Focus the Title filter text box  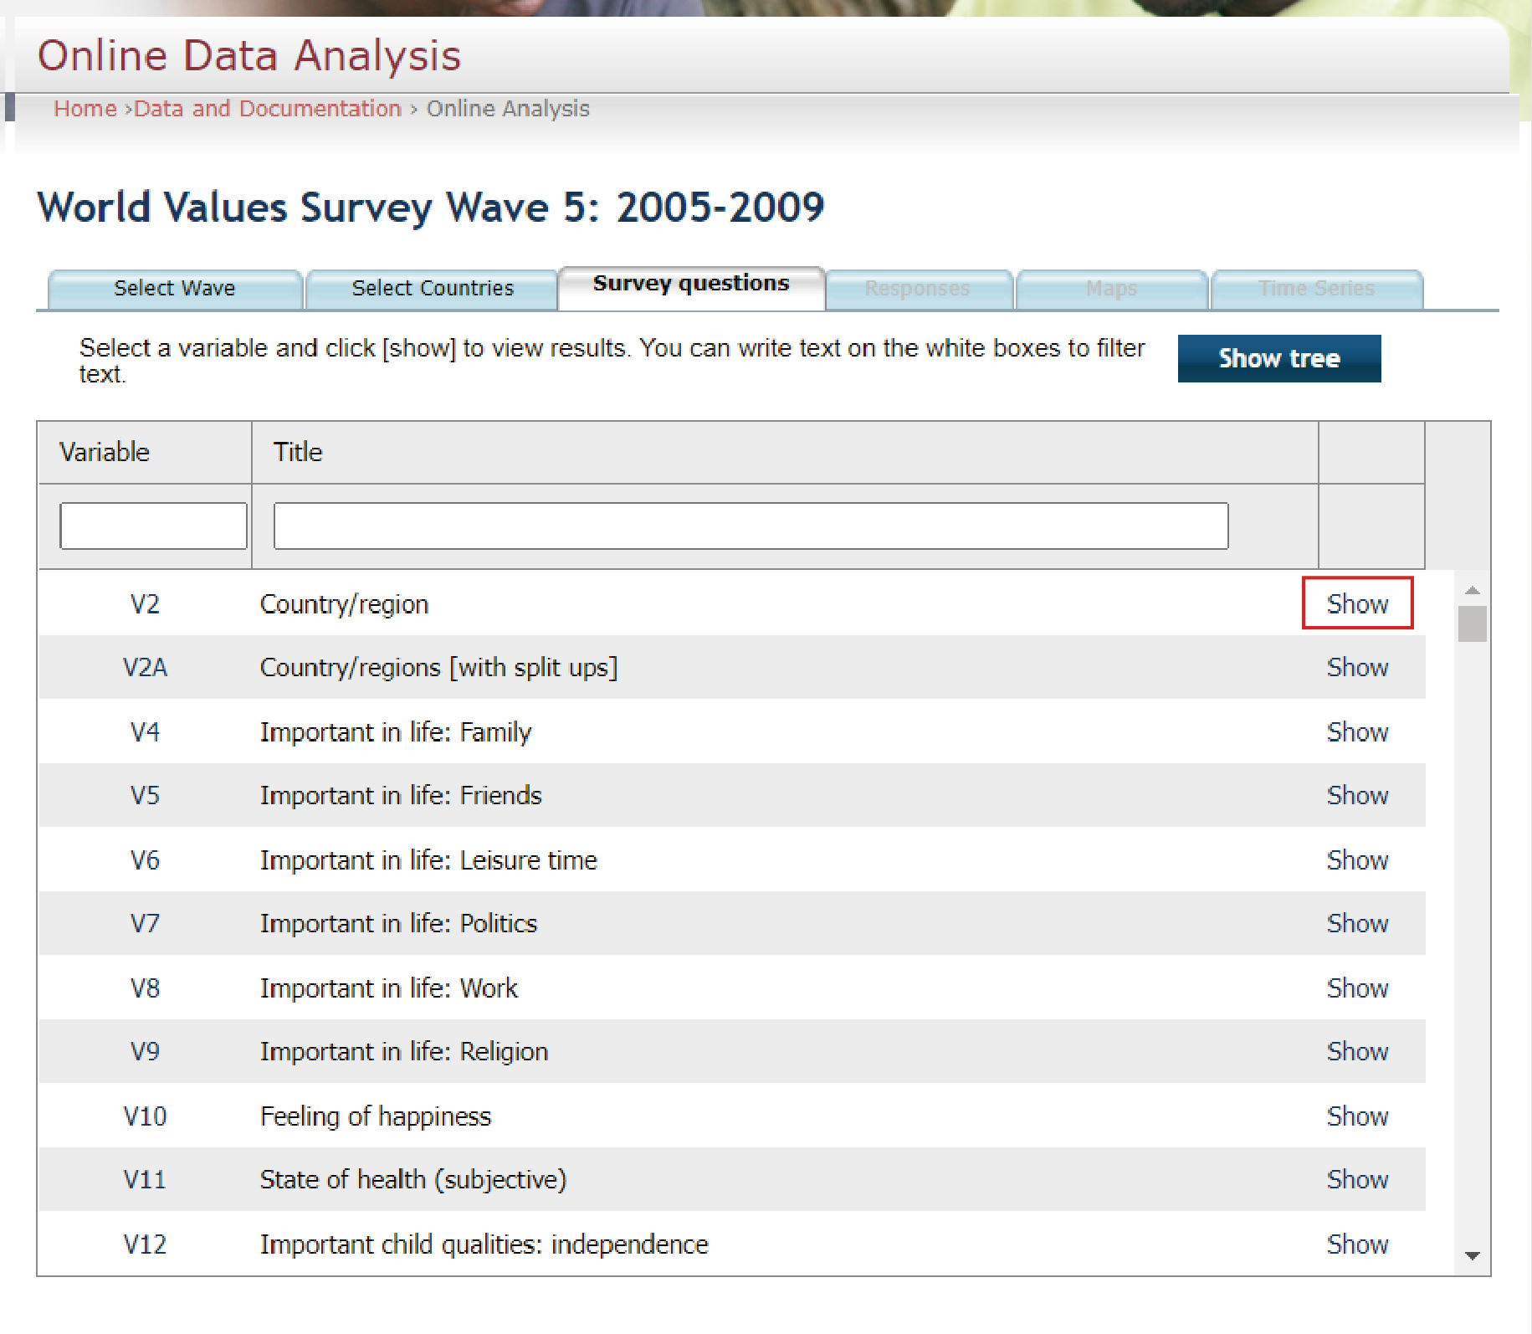751,526
